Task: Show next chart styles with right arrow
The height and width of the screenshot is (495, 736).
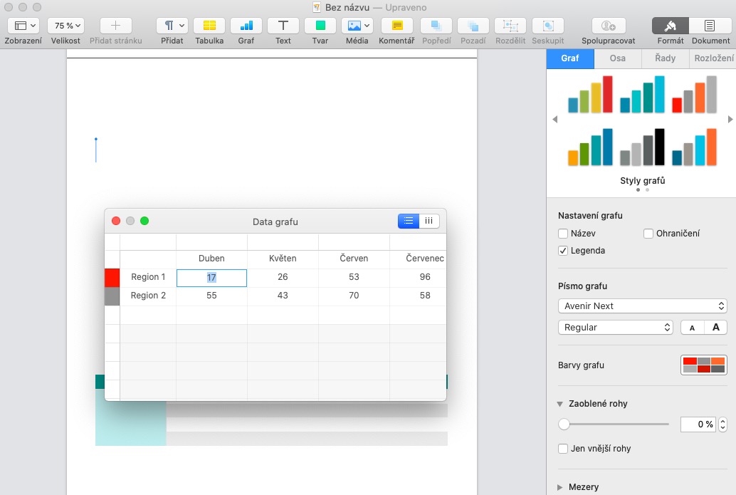Action: (x=730, y=119)
